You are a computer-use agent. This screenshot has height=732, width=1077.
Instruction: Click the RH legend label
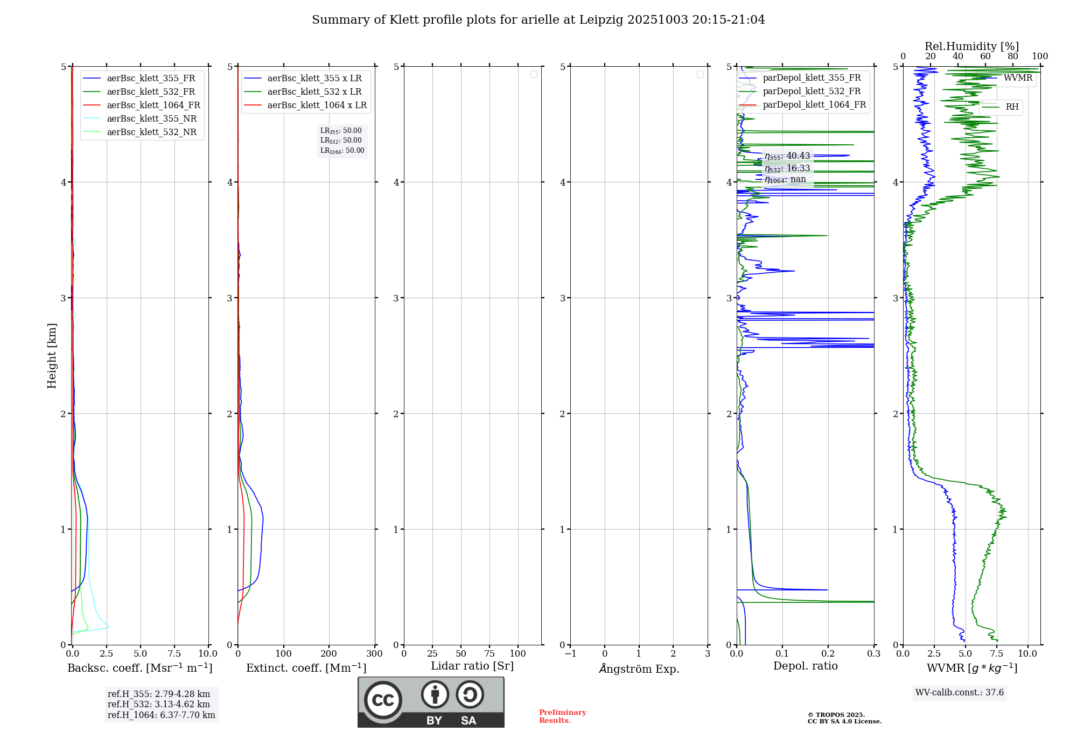(1012, 107)
